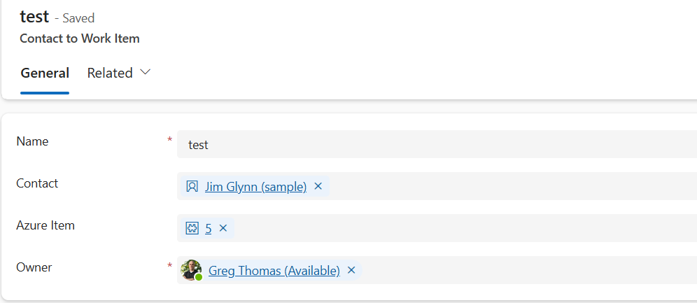Click the contact entity icon beside Jim Glynn
Viewport: 697px width, 303px height.
tap(192, 187)
